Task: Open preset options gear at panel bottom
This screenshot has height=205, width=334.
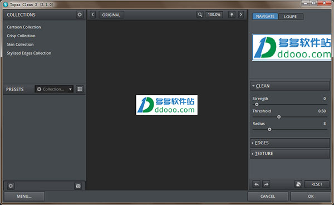Action: point(11,186)
